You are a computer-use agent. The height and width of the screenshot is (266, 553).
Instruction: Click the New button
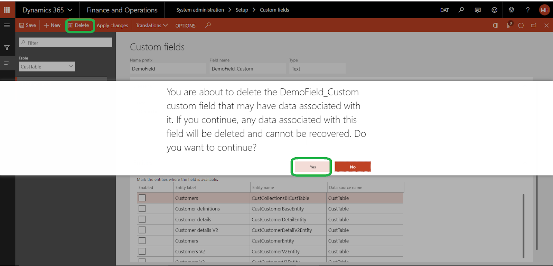click(52, 25)
